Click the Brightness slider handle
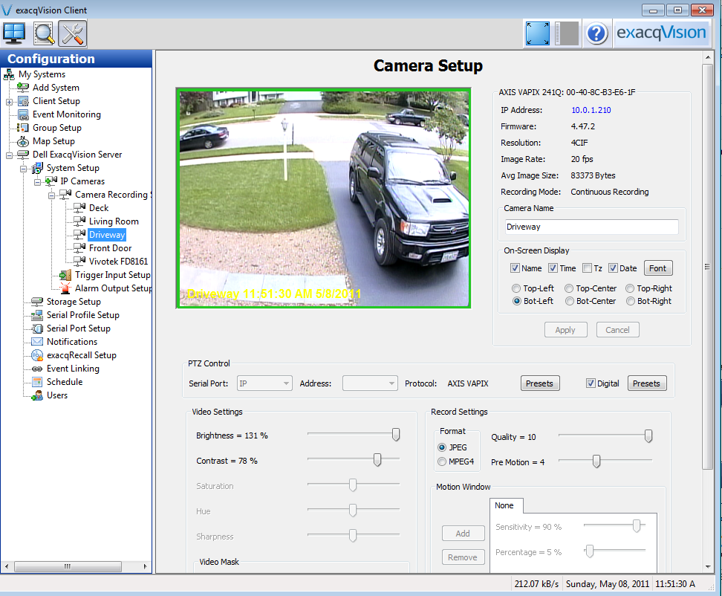The image size is (722, 596). point(395,434)
